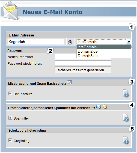Image resolution: width=137 pixels, height=153 pixels.
Task: Toggle the Spamfilter checkbox
Action: (10, 118)
